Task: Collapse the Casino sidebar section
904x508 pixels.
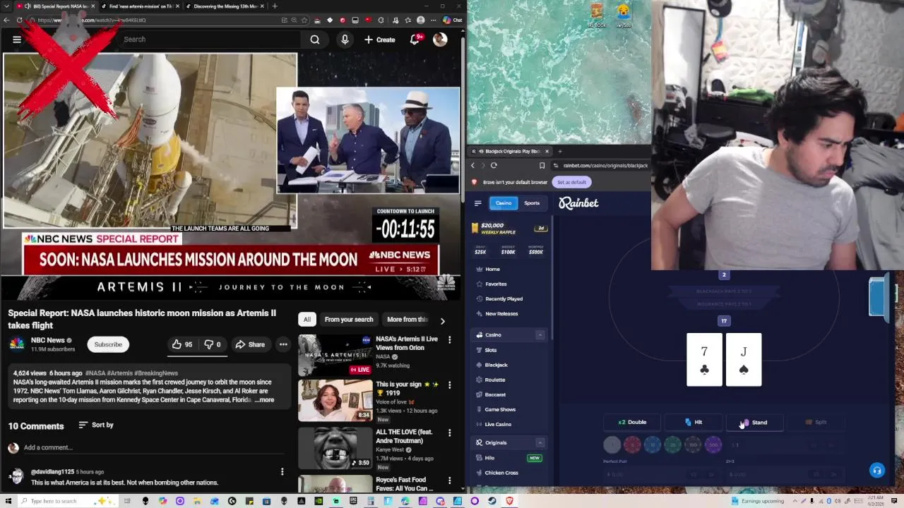Action: click(x=540, y=335)
